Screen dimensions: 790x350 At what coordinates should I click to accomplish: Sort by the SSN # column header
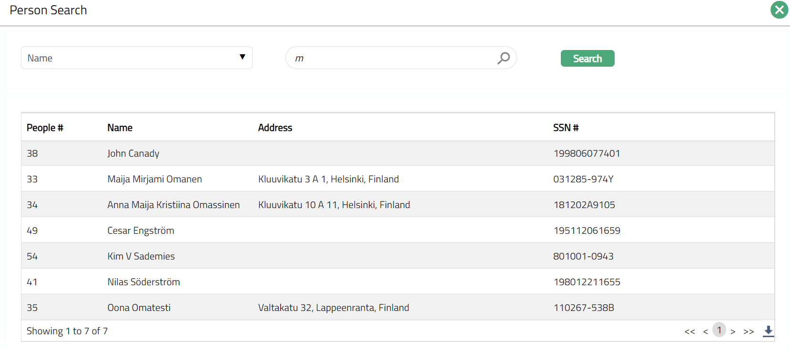tap(566, 128)
